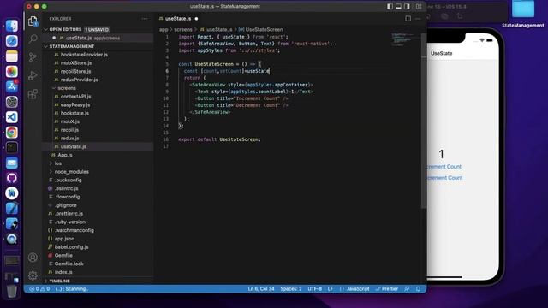The image size is (548, 308).
Task: Open the Run and Debug view
Action: point(33,75)
